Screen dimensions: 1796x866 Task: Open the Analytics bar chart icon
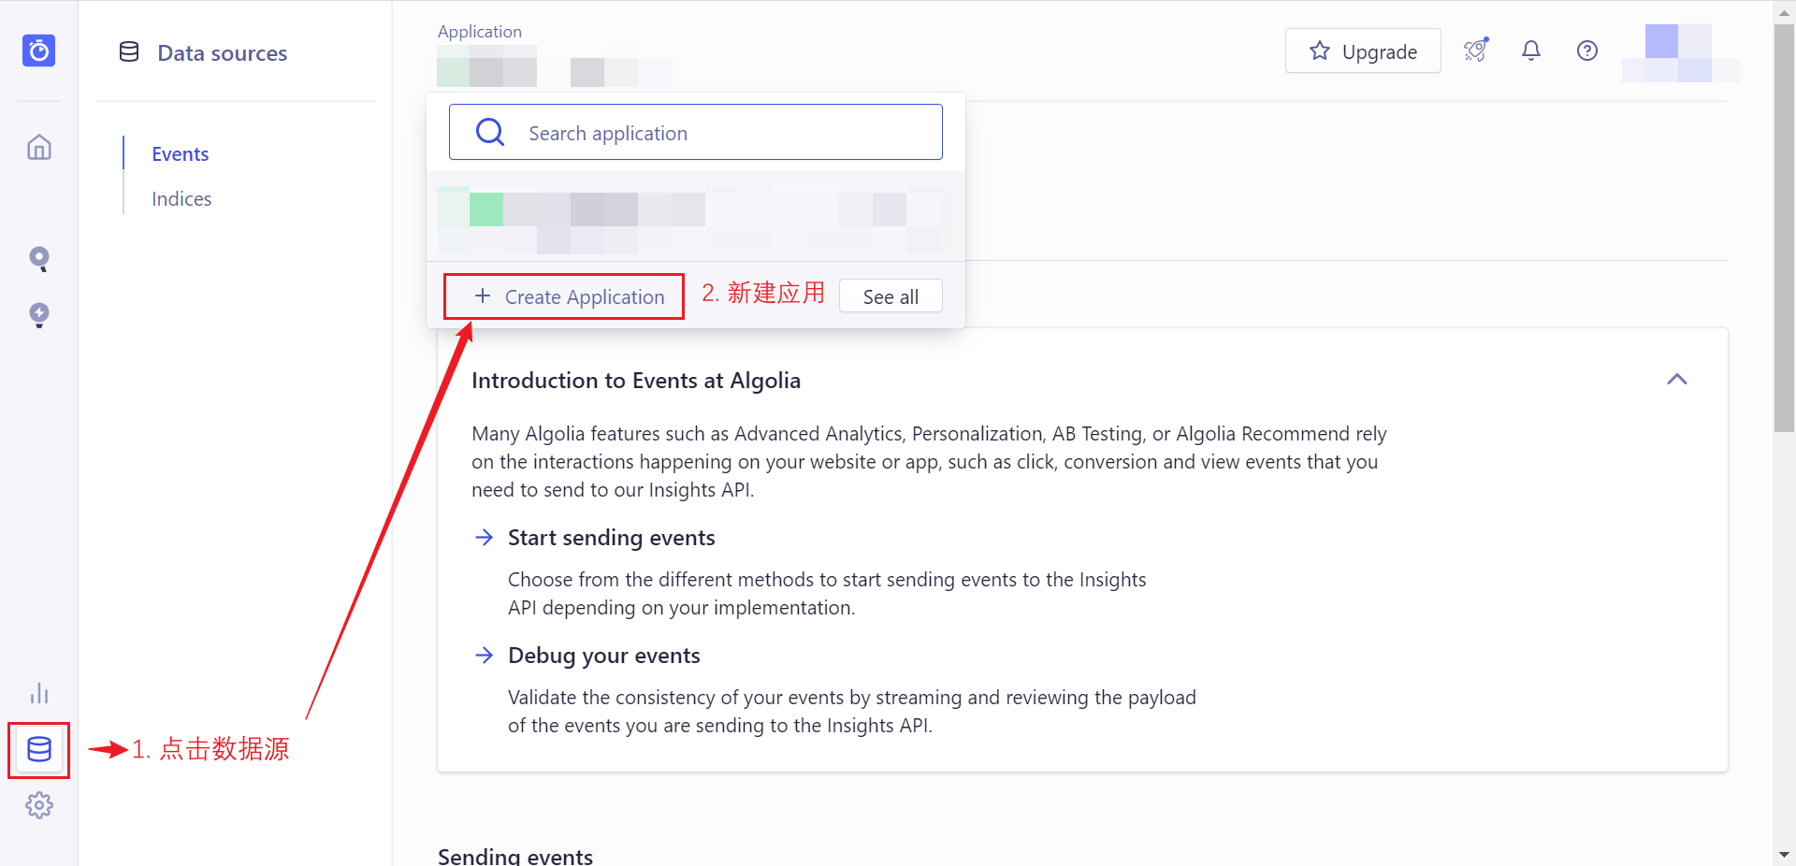coord(39,693)
